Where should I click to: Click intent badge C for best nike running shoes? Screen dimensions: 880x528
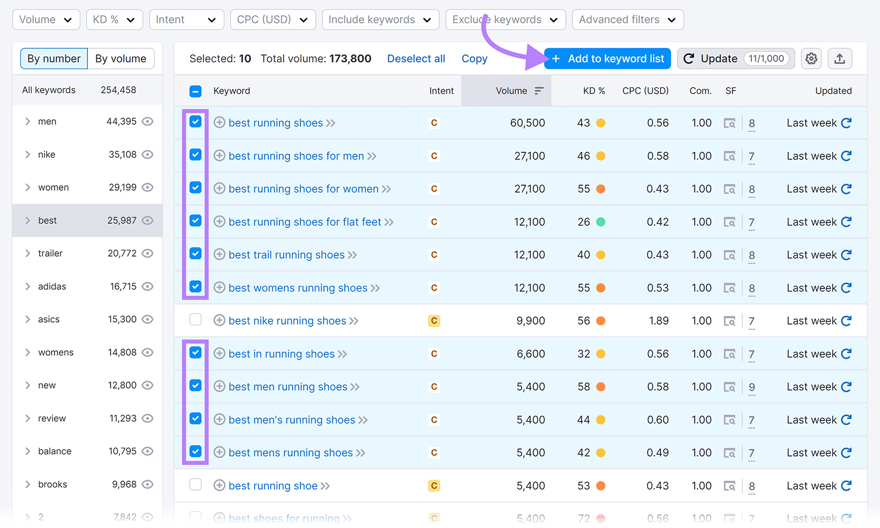tap(434, 321)
